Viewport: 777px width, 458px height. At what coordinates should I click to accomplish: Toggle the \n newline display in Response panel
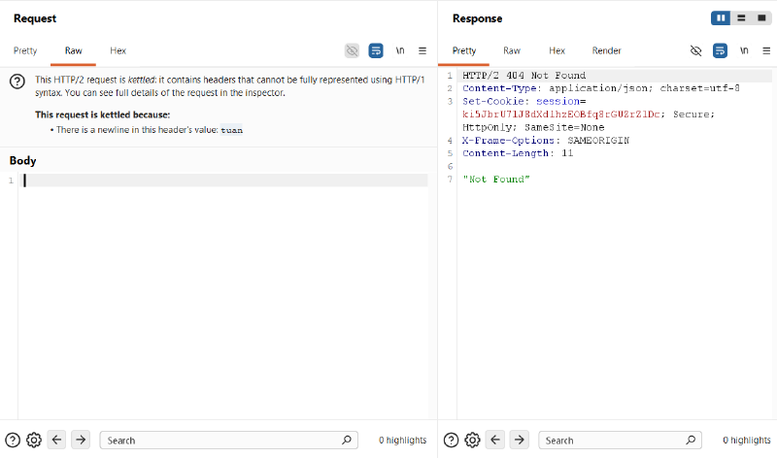(744, 50)
